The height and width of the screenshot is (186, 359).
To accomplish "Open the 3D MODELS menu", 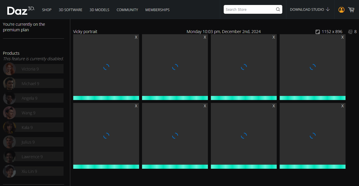I will coord(99,10).
